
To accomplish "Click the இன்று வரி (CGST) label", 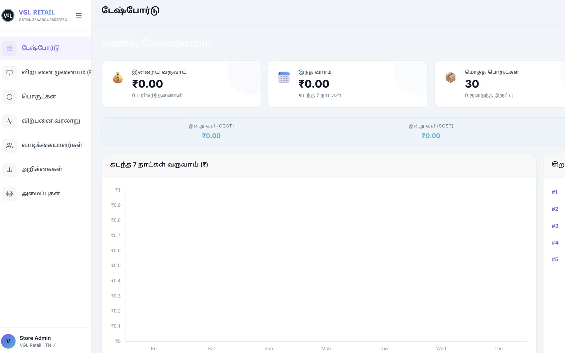I will tap(211, 126).
